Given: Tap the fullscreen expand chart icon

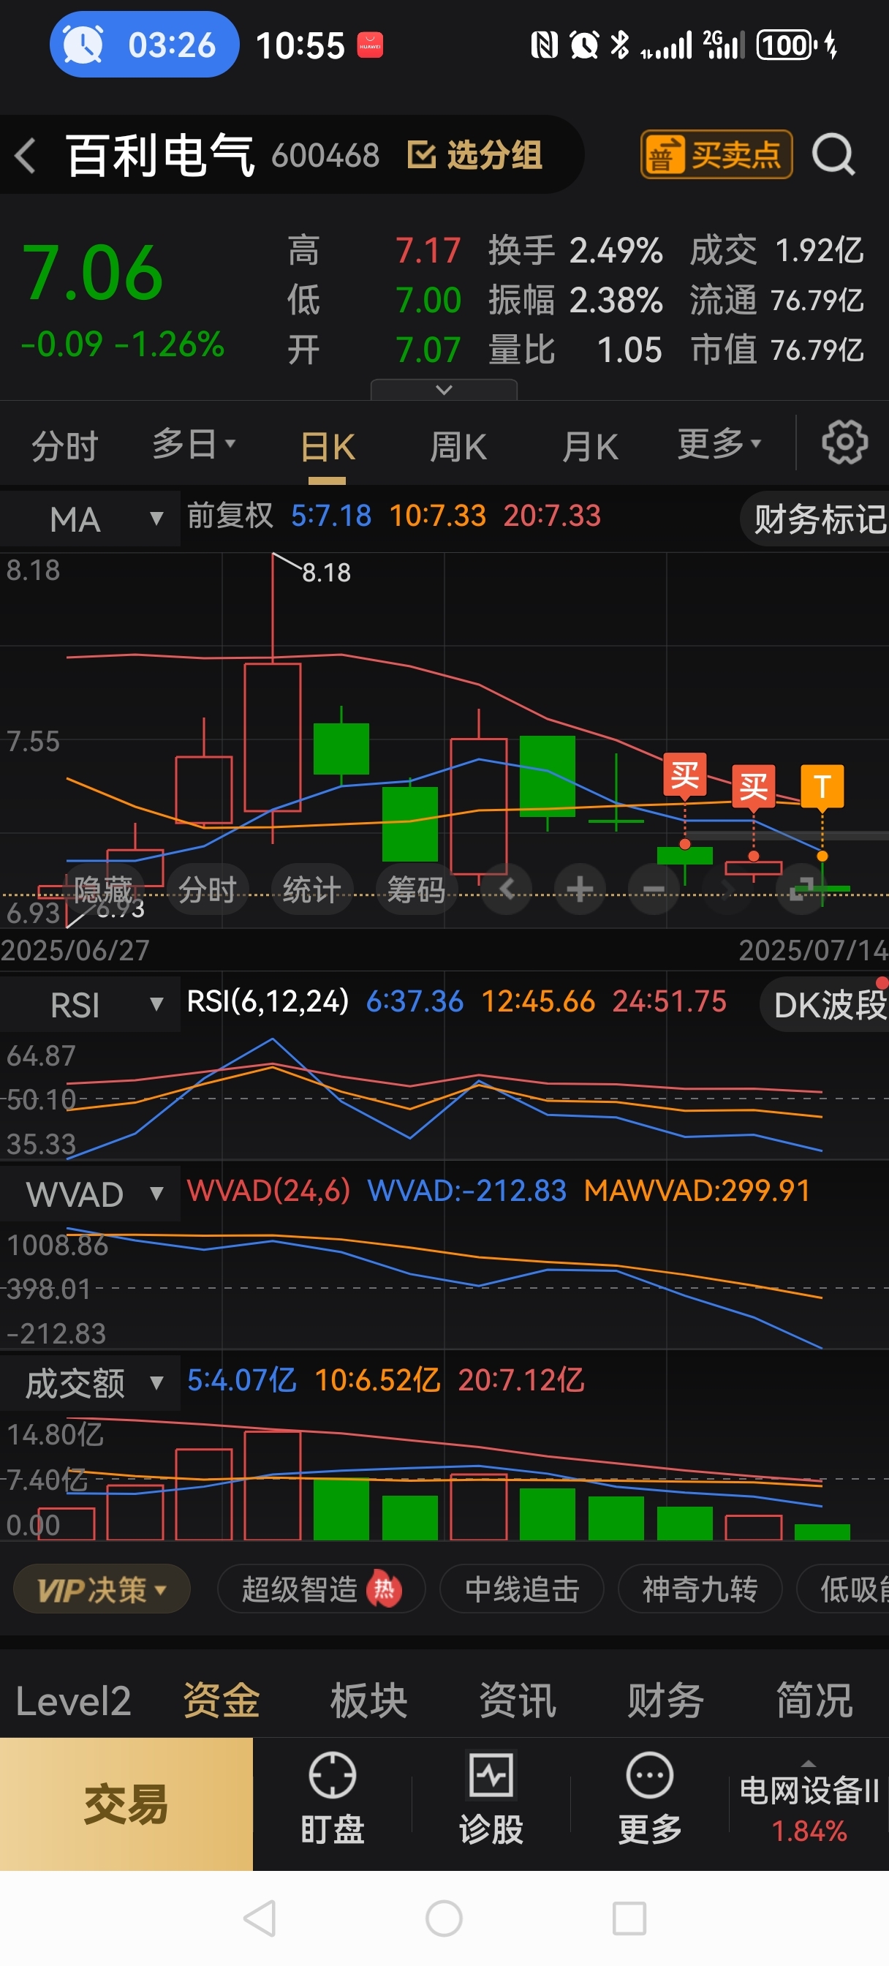Looking at the screenshot, I should [x=801, y=889].
